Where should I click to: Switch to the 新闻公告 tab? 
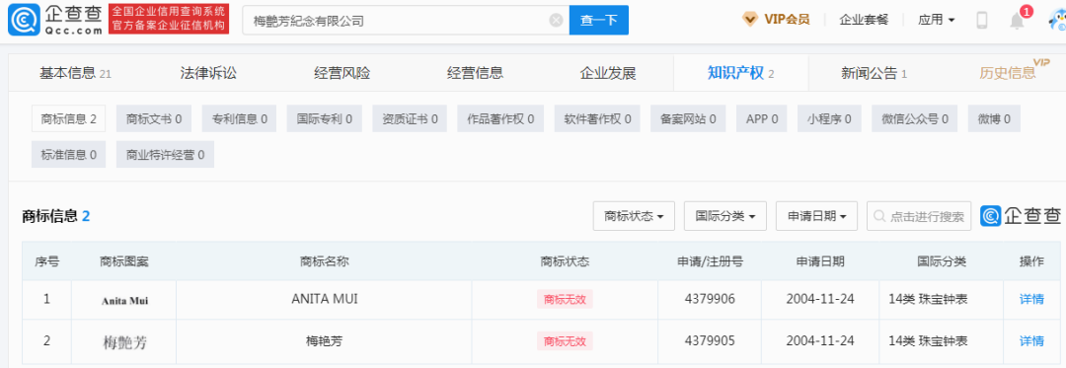tap(874, 73)
